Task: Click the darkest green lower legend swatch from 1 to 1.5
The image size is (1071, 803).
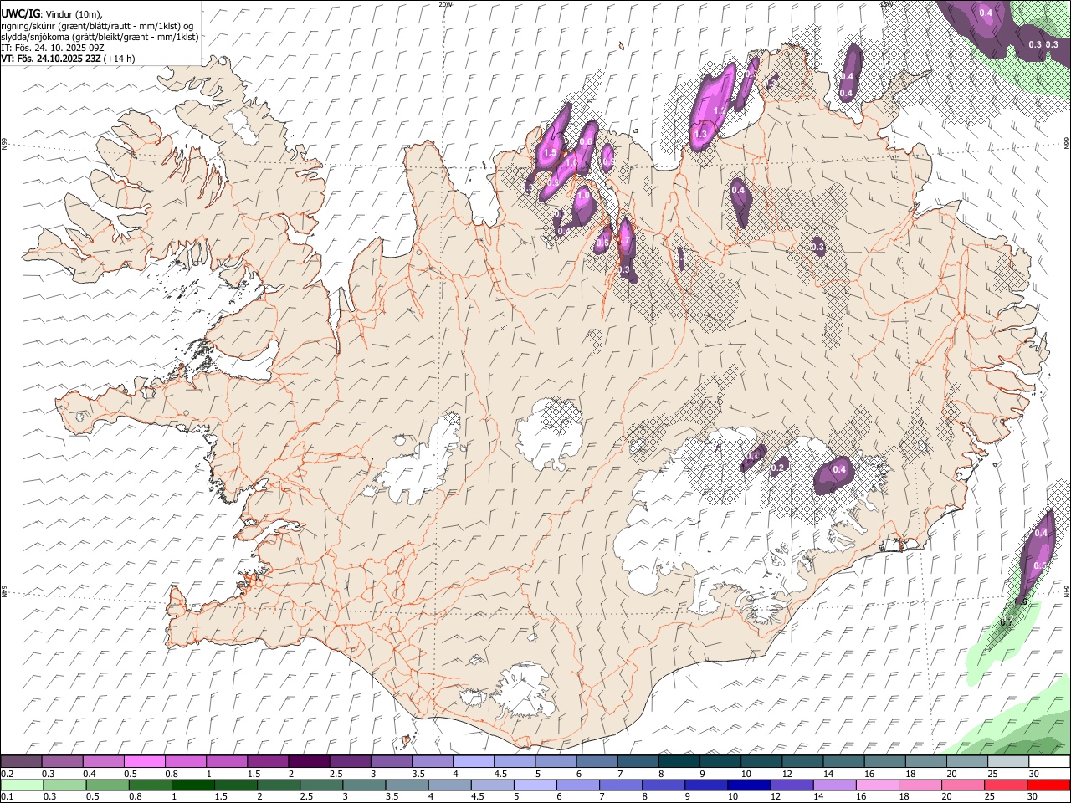Action: pyautogui.click(x=193, y=785)
